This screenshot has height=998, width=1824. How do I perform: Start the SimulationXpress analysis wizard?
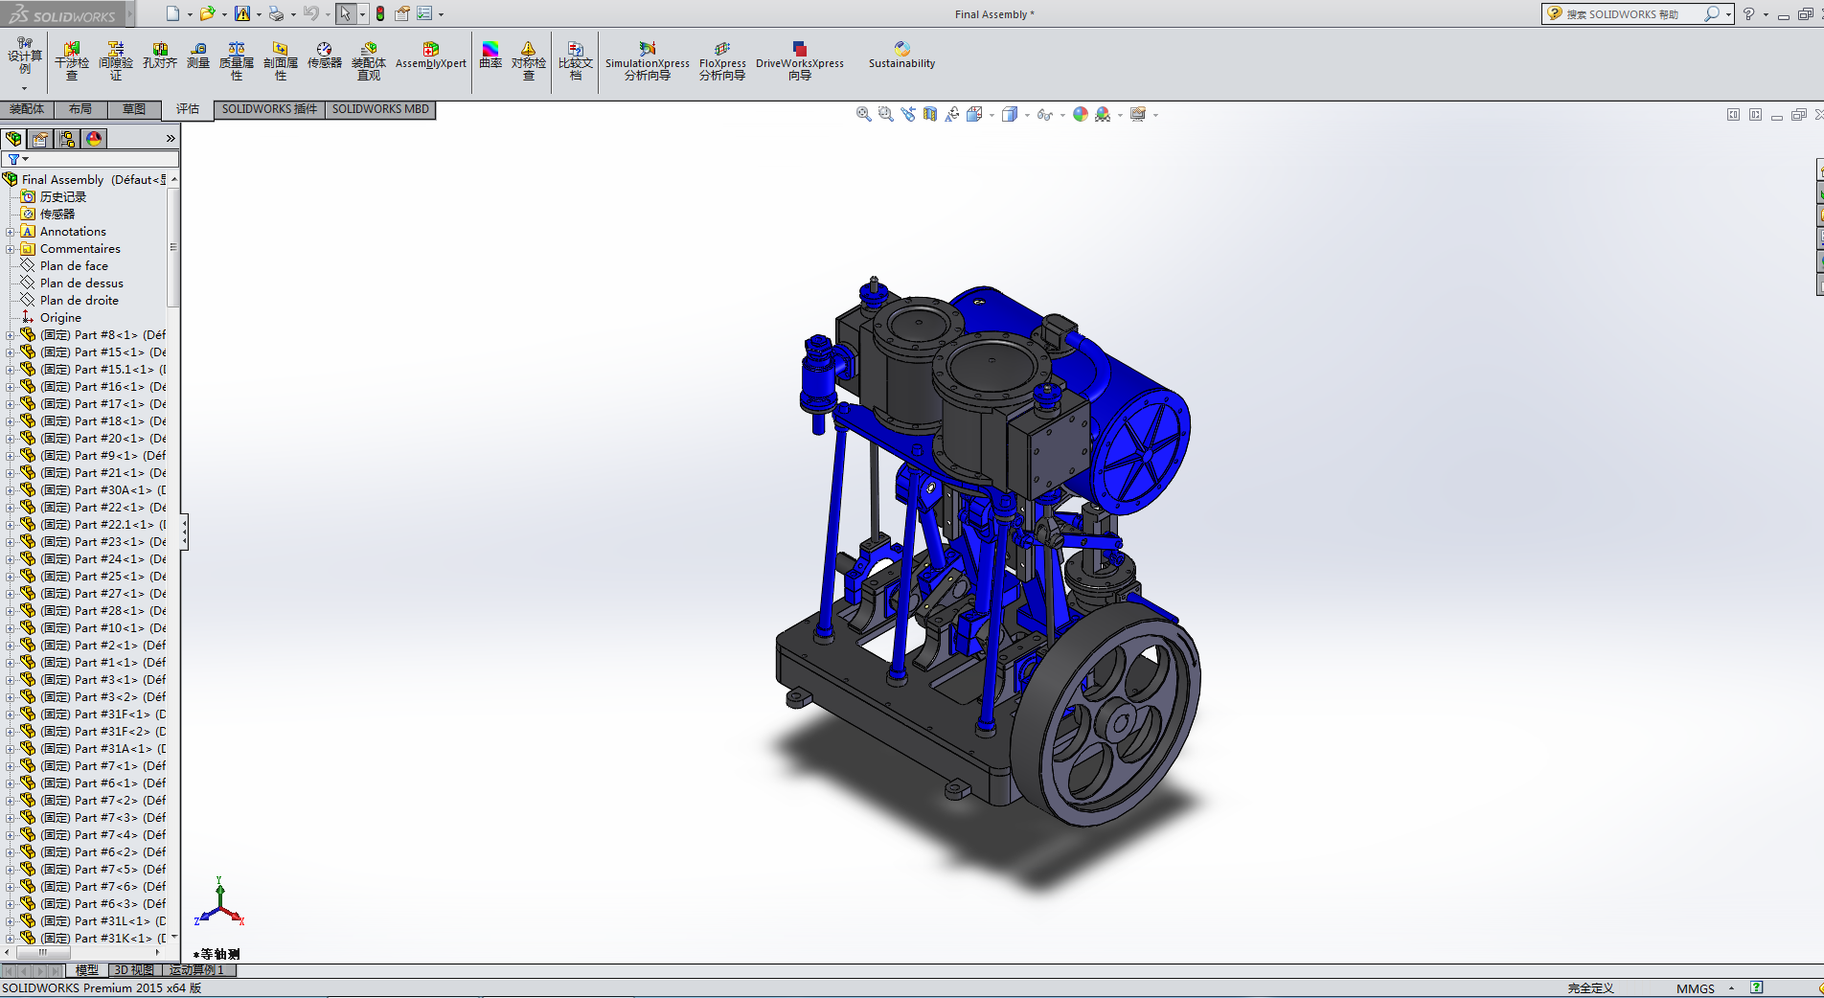pyautogui.click(x=647, y=59)
